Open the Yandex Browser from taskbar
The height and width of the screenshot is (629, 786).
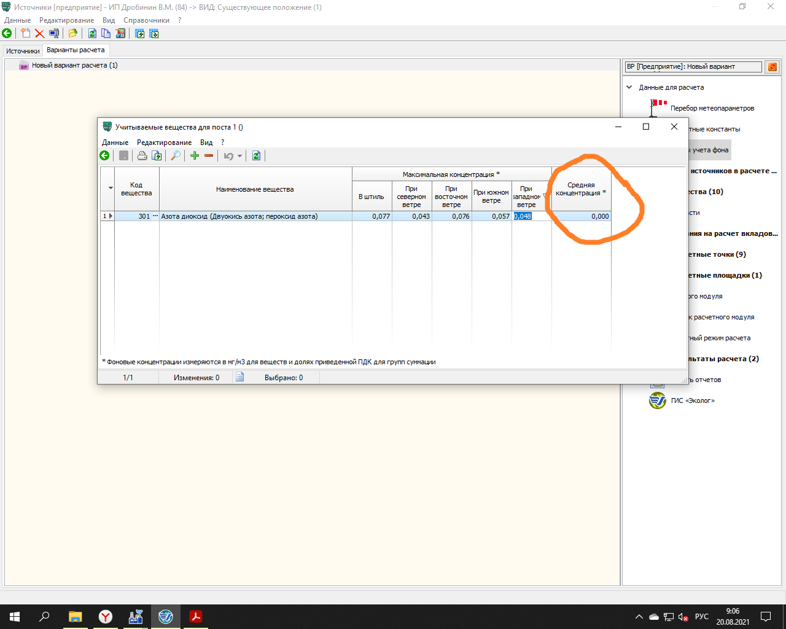(106, 617)
